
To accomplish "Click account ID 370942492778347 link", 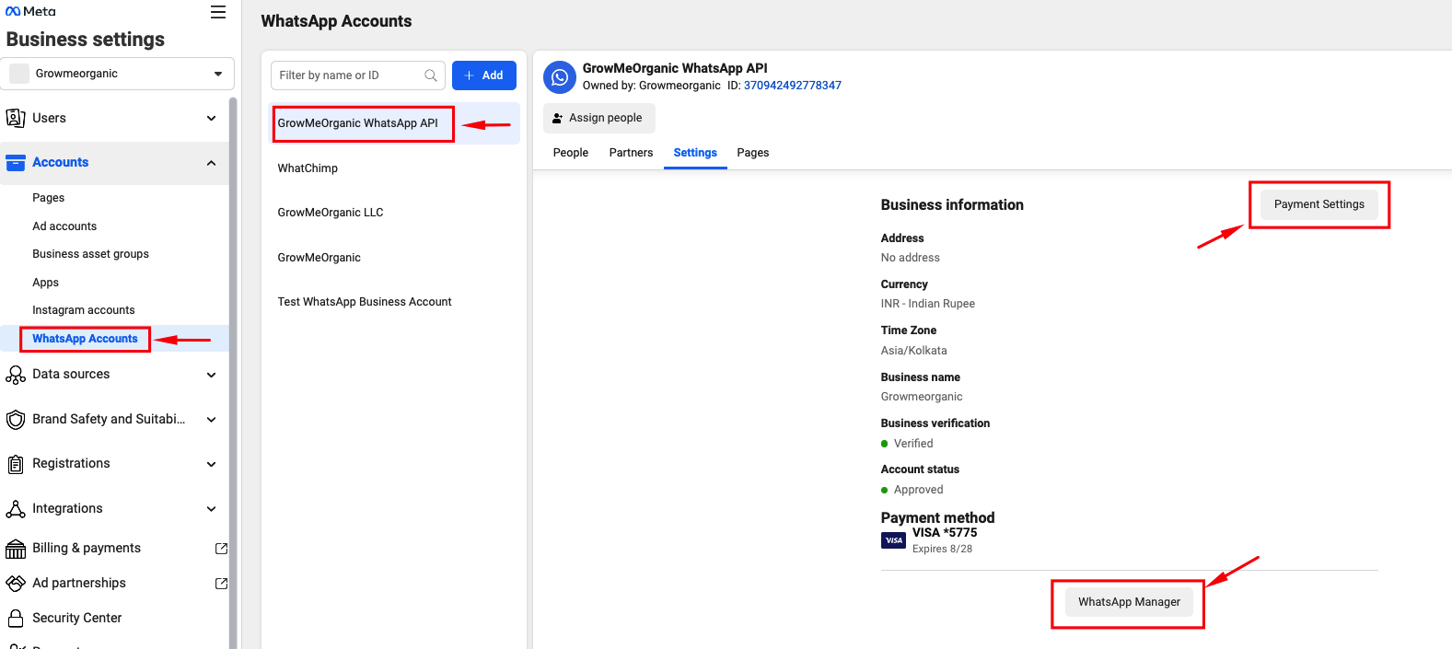I will [793, 86].
